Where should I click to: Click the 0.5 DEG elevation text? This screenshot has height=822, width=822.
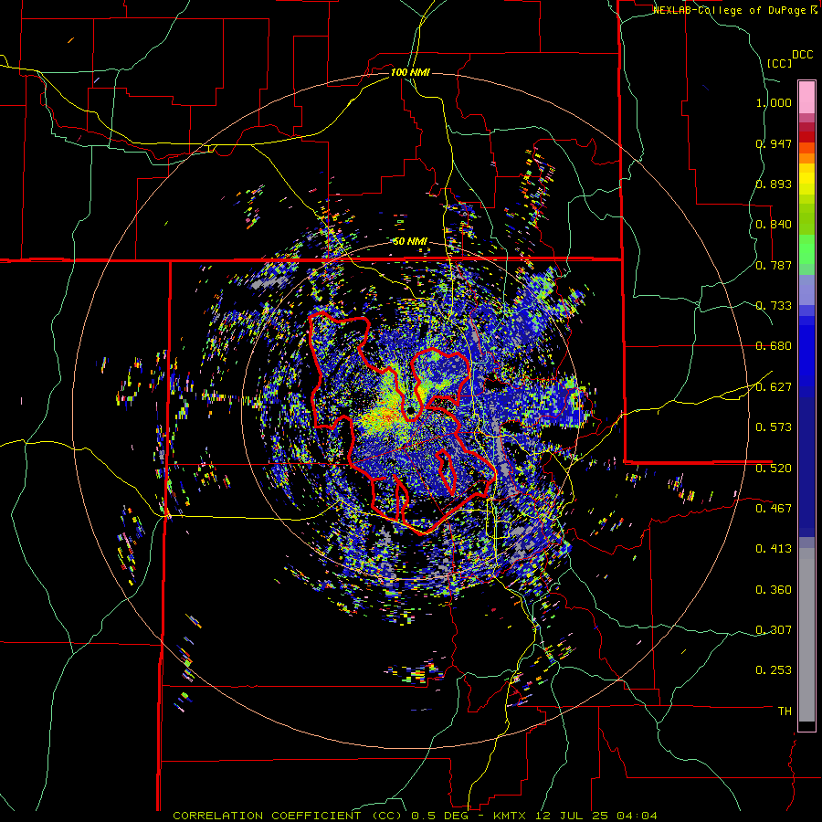tap(439, 816)
